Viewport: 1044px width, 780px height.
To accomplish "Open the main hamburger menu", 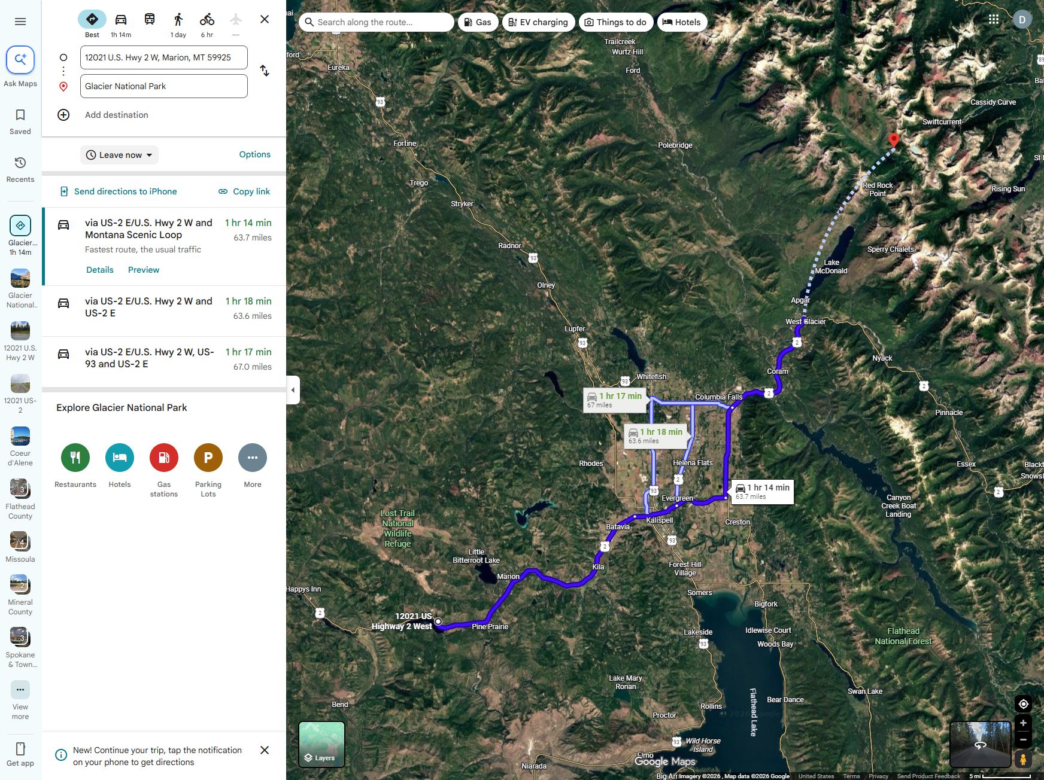I will coord(20,22).
